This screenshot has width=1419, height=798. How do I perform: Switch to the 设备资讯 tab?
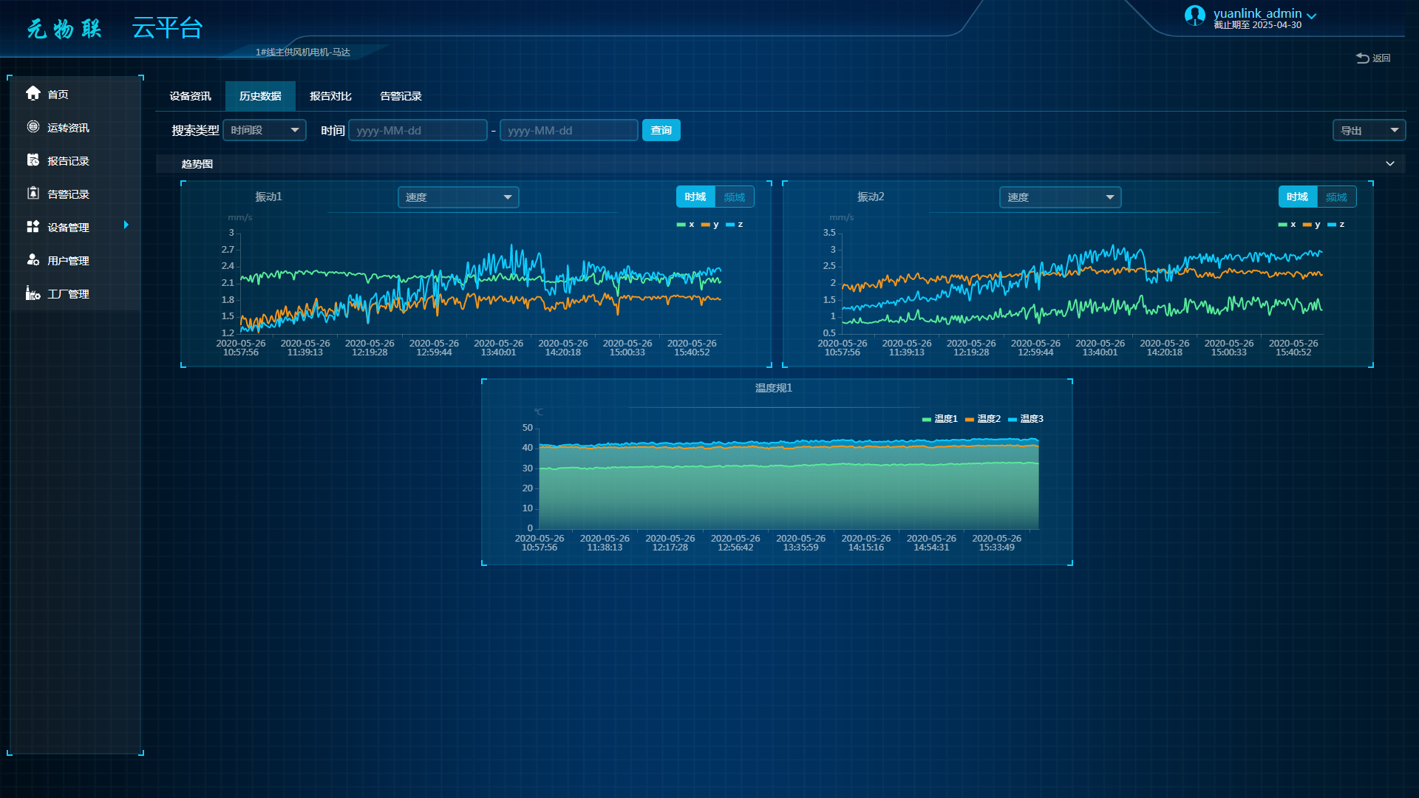pyautogui.click(x=190, y=96)
